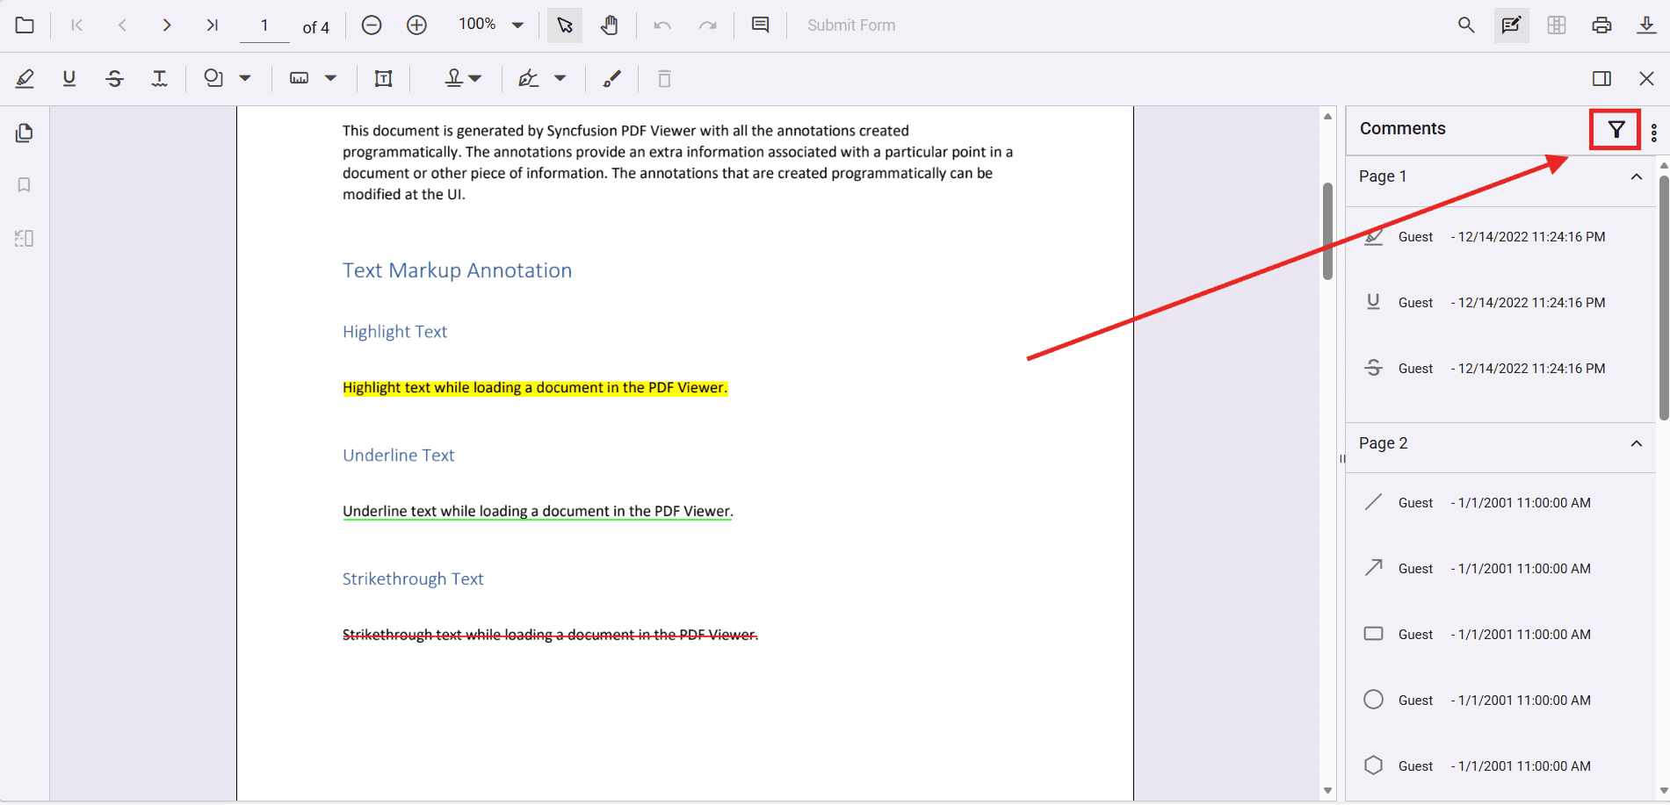Select the strikethrough comment by Guest
1670x805 pixels.
click(1500, 369)
